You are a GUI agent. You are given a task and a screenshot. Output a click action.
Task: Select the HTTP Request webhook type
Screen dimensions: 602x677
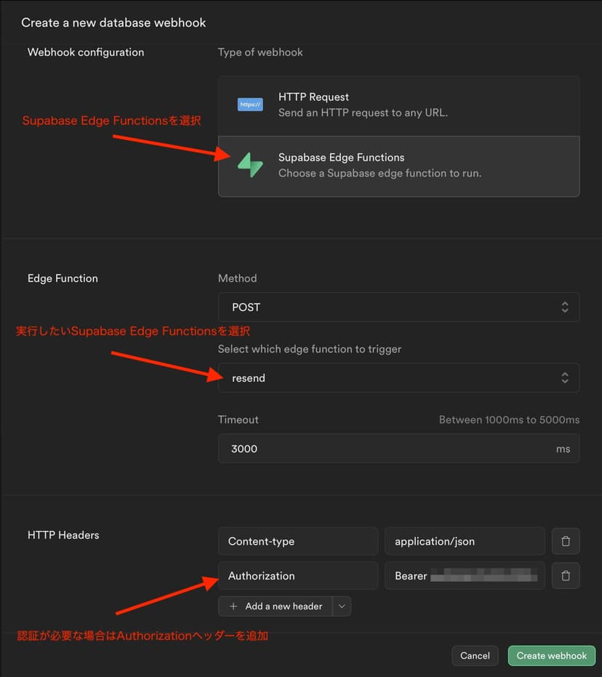click(x=398, y=104)
